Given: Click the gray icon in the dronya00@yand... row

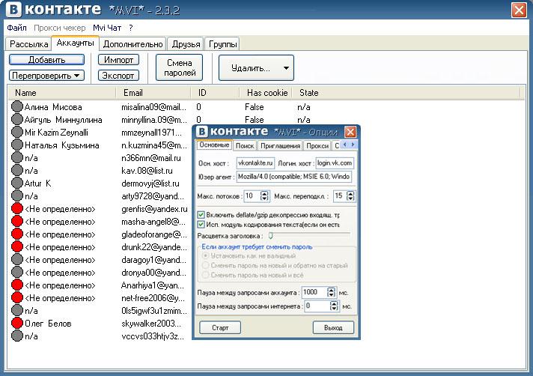Looking at the screenshot, I should [x=17, y=273].
